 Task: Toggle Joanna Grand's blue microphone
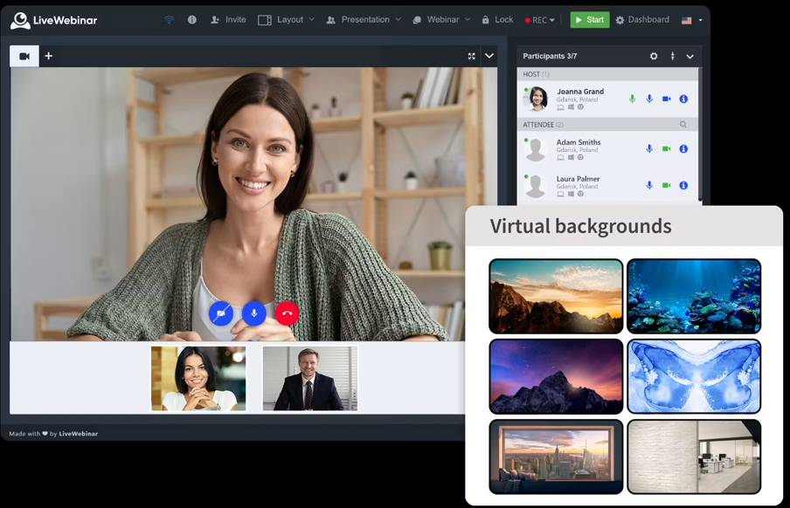[x=649, y=99]
